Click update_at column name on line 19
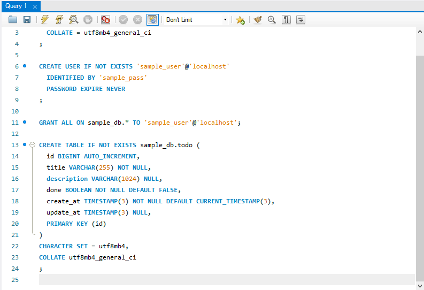The image size is (424, 290). pyautogui.click(x=63, y=212)
